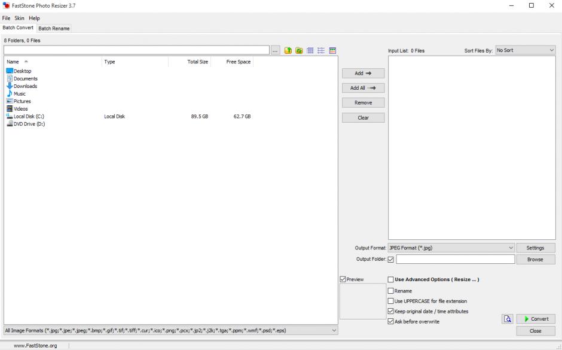Select the Desktop folder icon

[x=10, y=71]
